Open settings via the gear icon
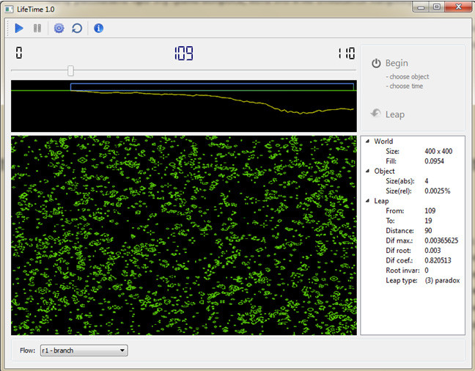 59,29
